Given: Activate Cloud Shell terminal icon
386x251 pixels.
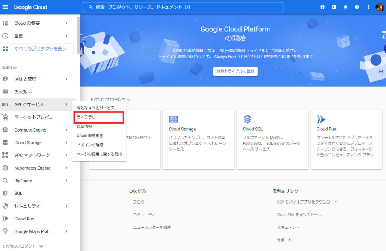Looking at the screenshot, I should pyautogui.click(x=334, y=7).
